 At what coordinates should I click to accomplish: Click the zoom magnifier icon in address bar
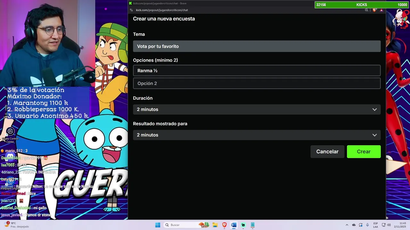coord(366,10)
